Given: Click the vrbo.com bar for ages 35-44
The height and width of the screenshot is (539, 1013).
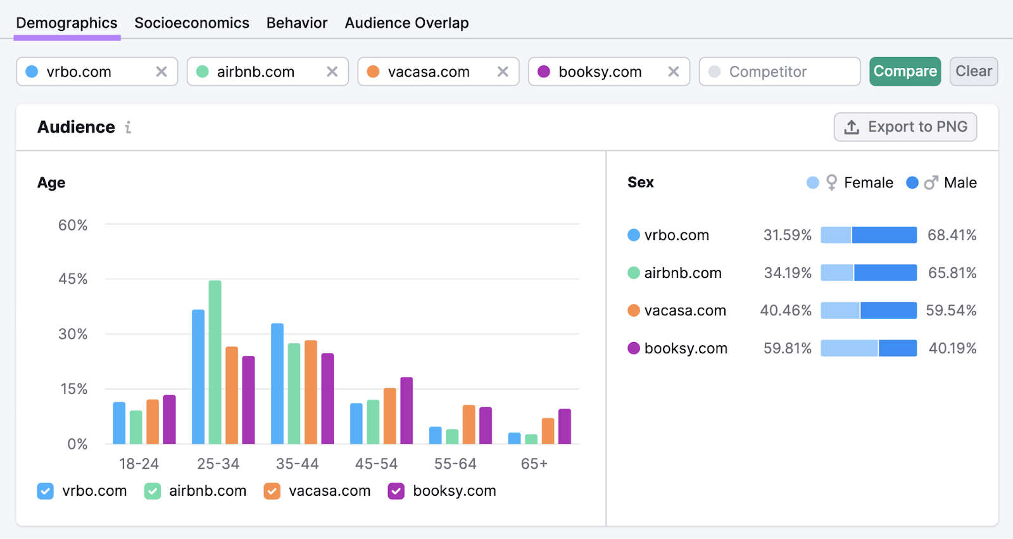Looking at the screenshot, I should (x=277, y=384).
